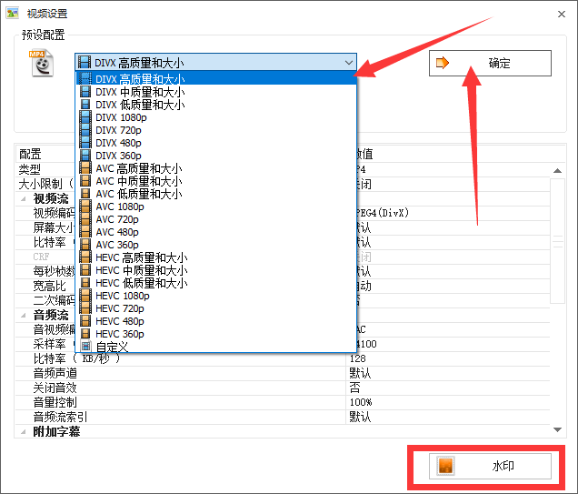Select AVC 低质量和大小 preset
The image size is (578, 494).
click(216, 194)
